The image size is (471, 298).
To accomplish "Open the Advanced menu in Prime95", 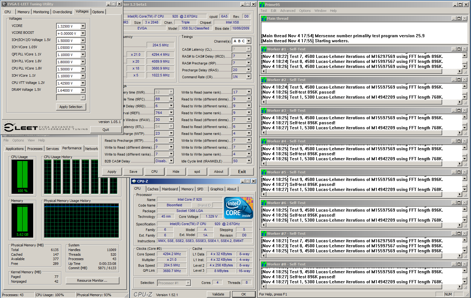I will (x=288, y=11).
